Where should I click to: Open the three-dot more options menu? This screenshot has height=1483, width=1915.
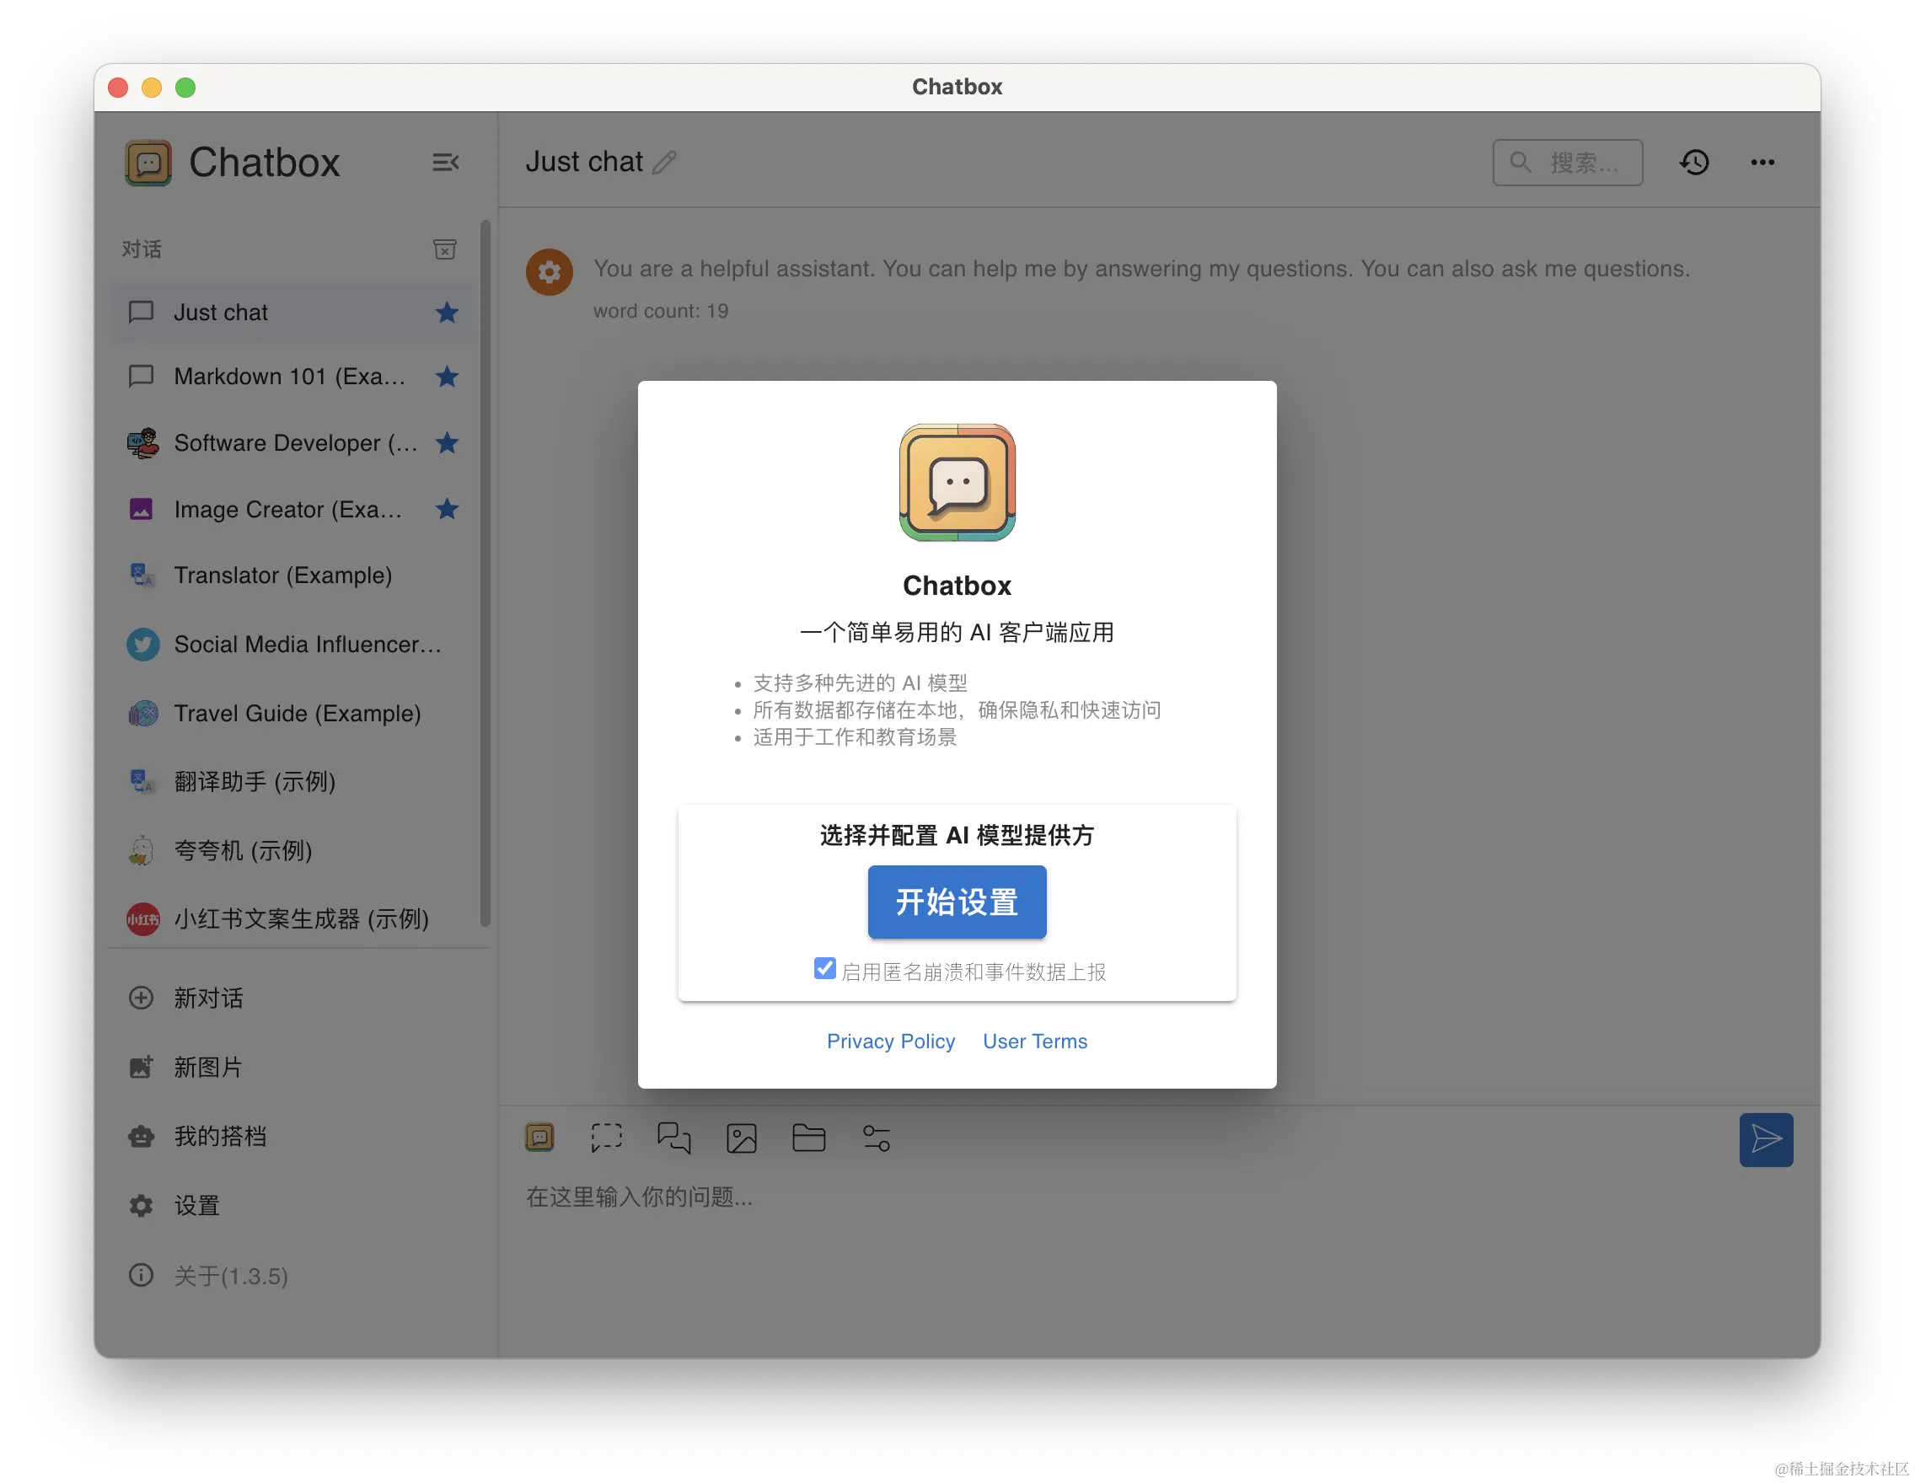1762,162
